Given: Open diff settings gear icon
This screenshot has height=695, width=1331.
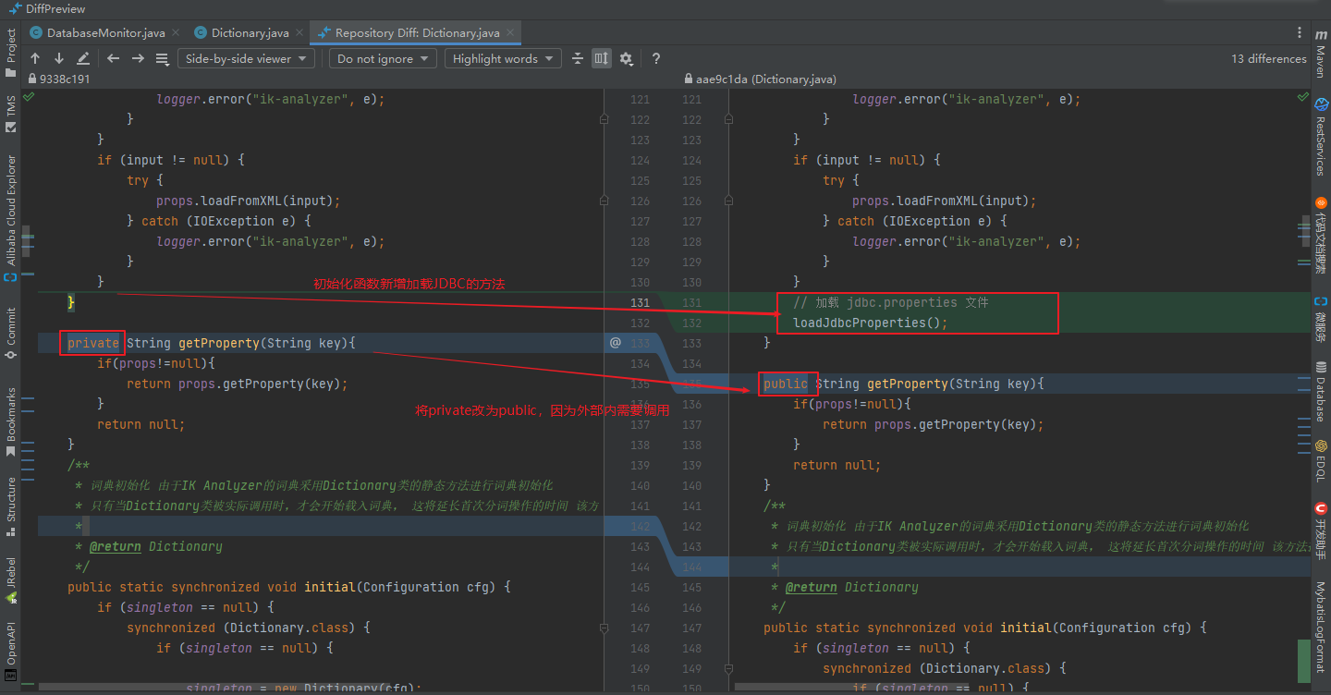Looking at the screenshot, I should [x=626, y=58].
